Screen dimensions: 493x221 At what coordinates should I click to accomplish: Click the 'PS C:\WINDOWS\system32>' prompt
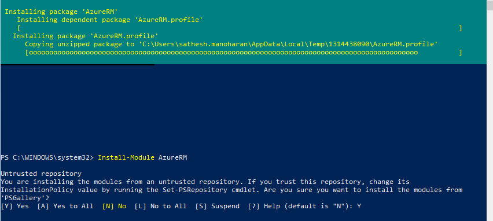coord(47,157)
